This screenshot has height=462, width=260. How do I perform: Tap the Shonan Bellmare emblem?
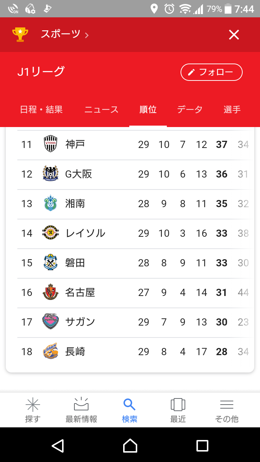(x=50, y=204)
